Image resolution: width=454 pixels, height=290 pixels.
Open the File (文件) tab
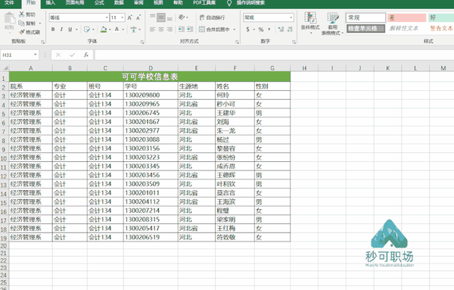(x=9, y=3)
